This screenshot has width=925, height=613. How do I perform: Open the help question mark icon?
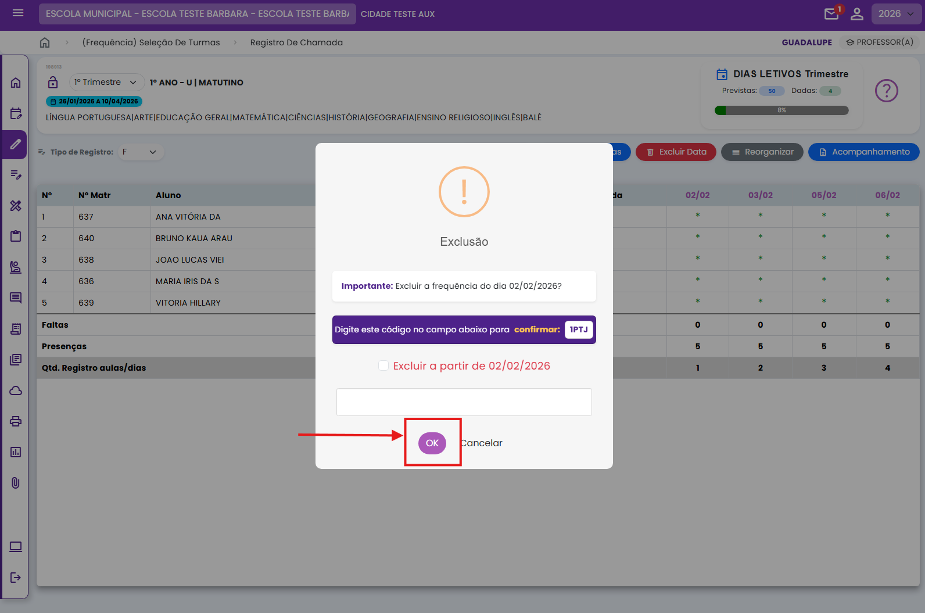point(886,91)
